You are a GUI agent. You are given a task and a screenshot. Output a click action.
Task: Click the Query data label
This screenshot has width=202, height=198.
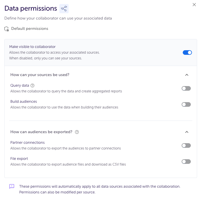pyautogui.click(x=20, y=86)
